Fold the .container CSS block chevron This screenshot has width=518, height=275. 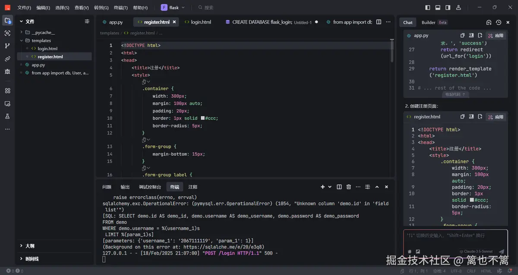click(x=148, y=81)
